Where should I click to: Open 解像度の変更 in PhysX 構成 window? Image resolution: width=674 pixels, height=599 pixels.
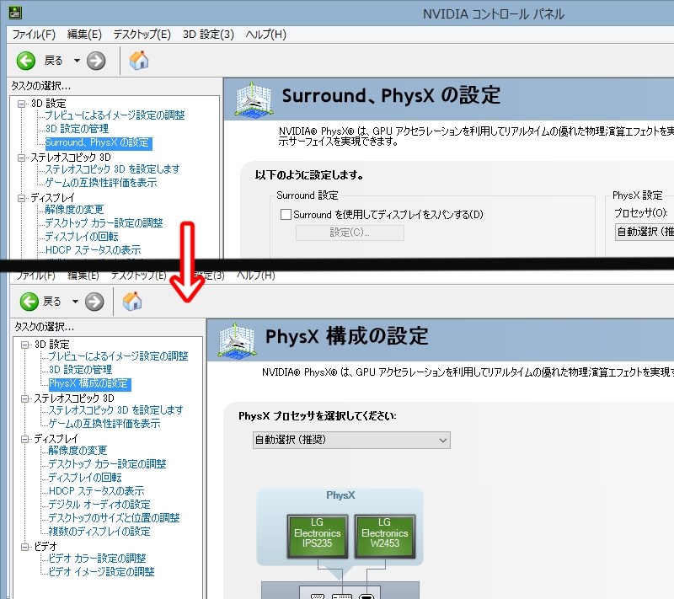click(78, 451)
